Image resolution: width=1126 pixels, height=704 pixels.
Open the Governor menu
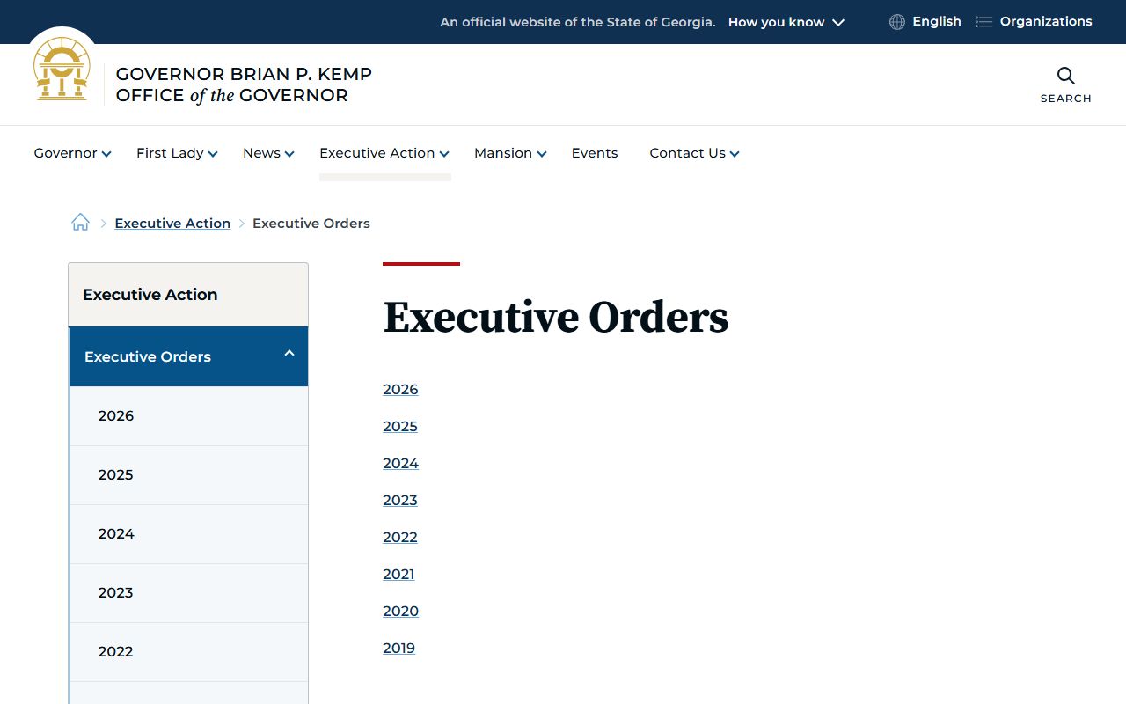[72, 153]
